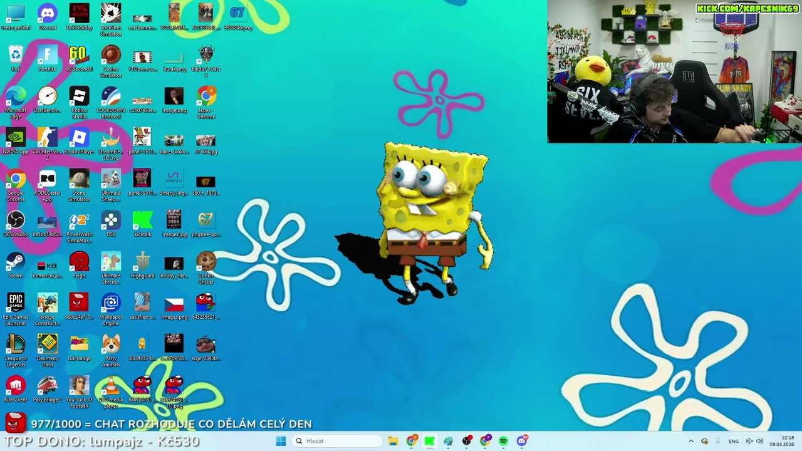Launch 60 Seconds! game icon
The width and height of the screenshot is (802, 451).
pyautogui.click(x=79, y=58)
